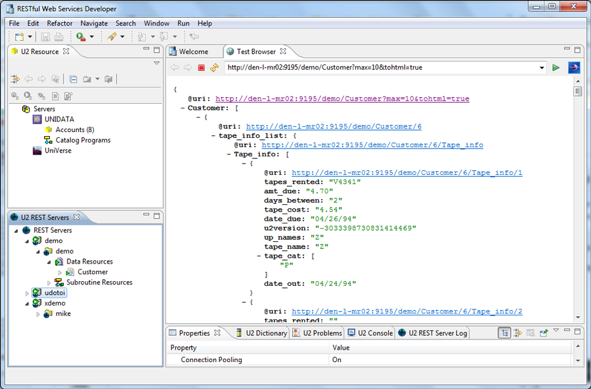Open the Refactor menu

click(x=60, y=23)
